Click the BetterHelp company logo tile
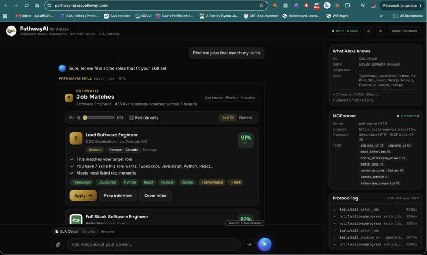Image resolution: width=427 pixels, height=255 pixels. pyautogui.click(x=76, y=219)
